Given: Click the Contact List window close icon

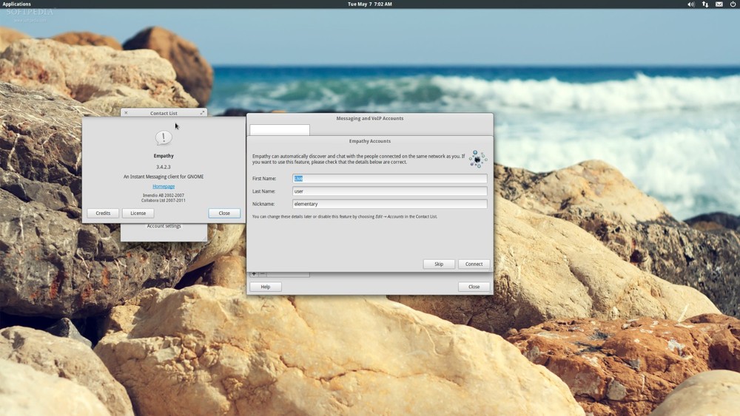Looking at the screenshot, I should pos(126,112).
